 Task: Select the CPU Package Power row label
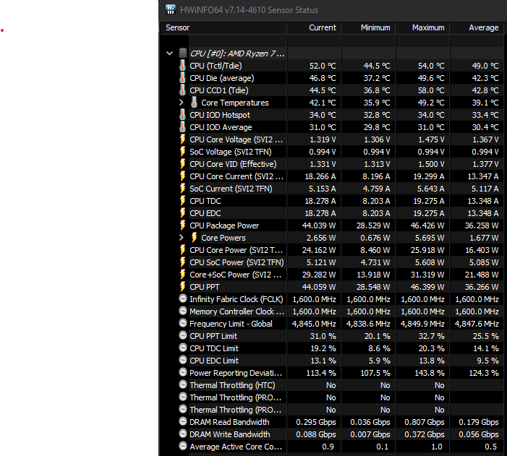coord(224,225)
